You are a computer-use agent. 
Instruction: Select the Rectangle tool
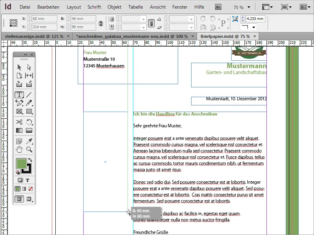(29, 111)
